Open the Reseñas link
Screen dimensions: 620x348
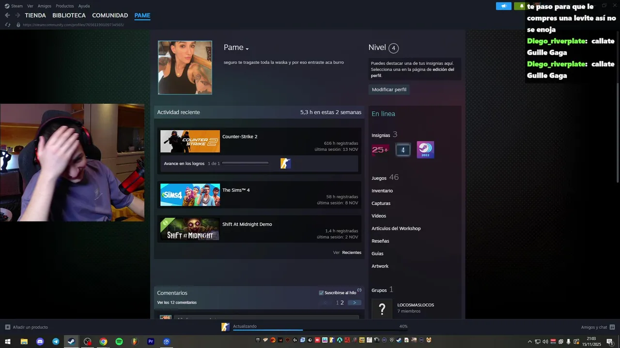click(x=380, y=241)
